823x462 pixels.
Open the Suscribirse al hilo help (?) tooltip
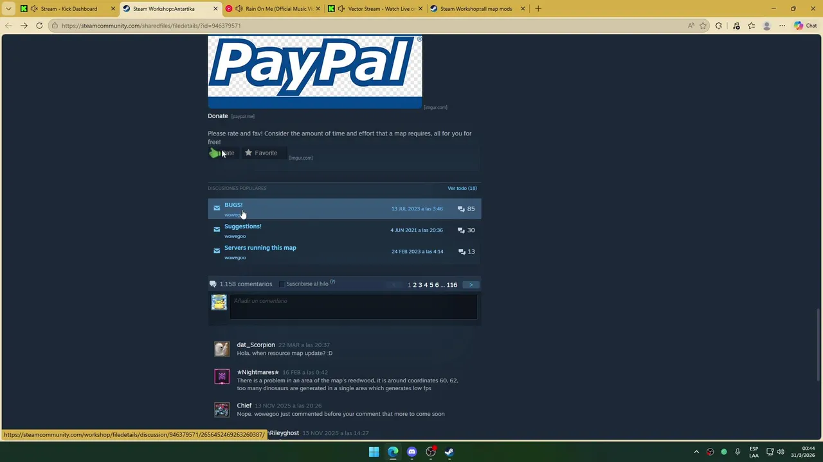(332, 282)
